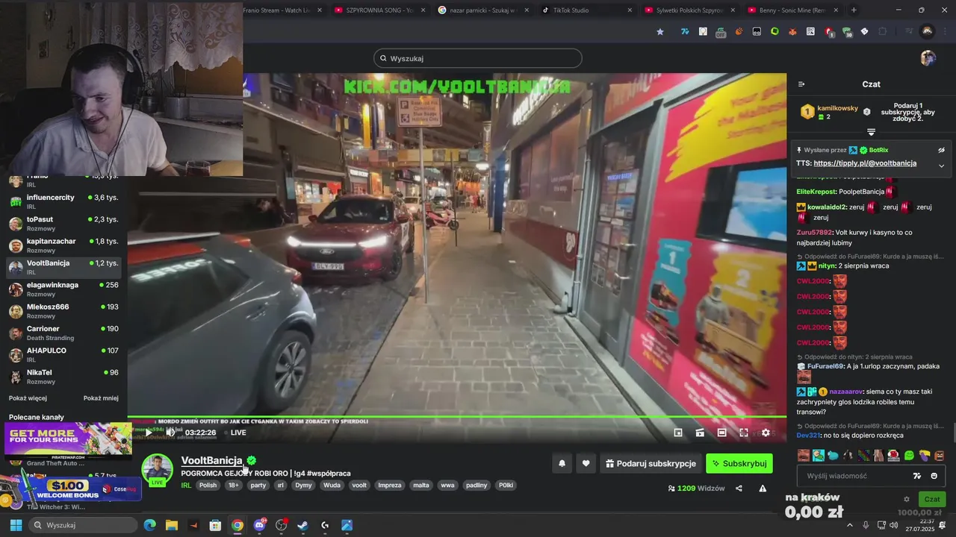Click the green smiley emote in the emote row

pos(909,455)
